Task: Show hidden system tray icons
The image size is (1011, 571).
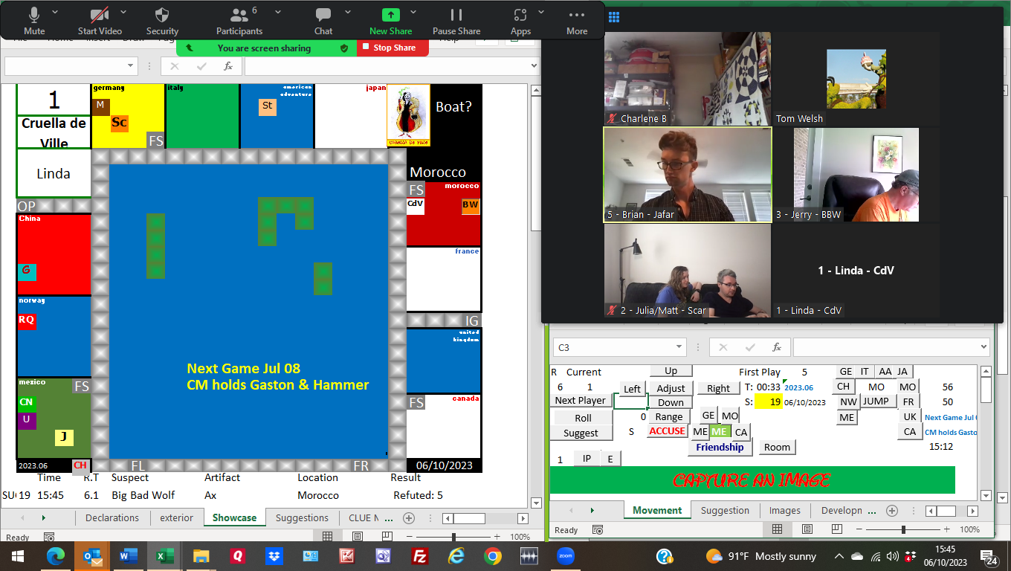Action: click(839, 556)
